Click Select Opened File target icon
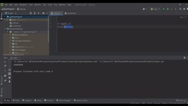188x106 pixels. (31, 13)
